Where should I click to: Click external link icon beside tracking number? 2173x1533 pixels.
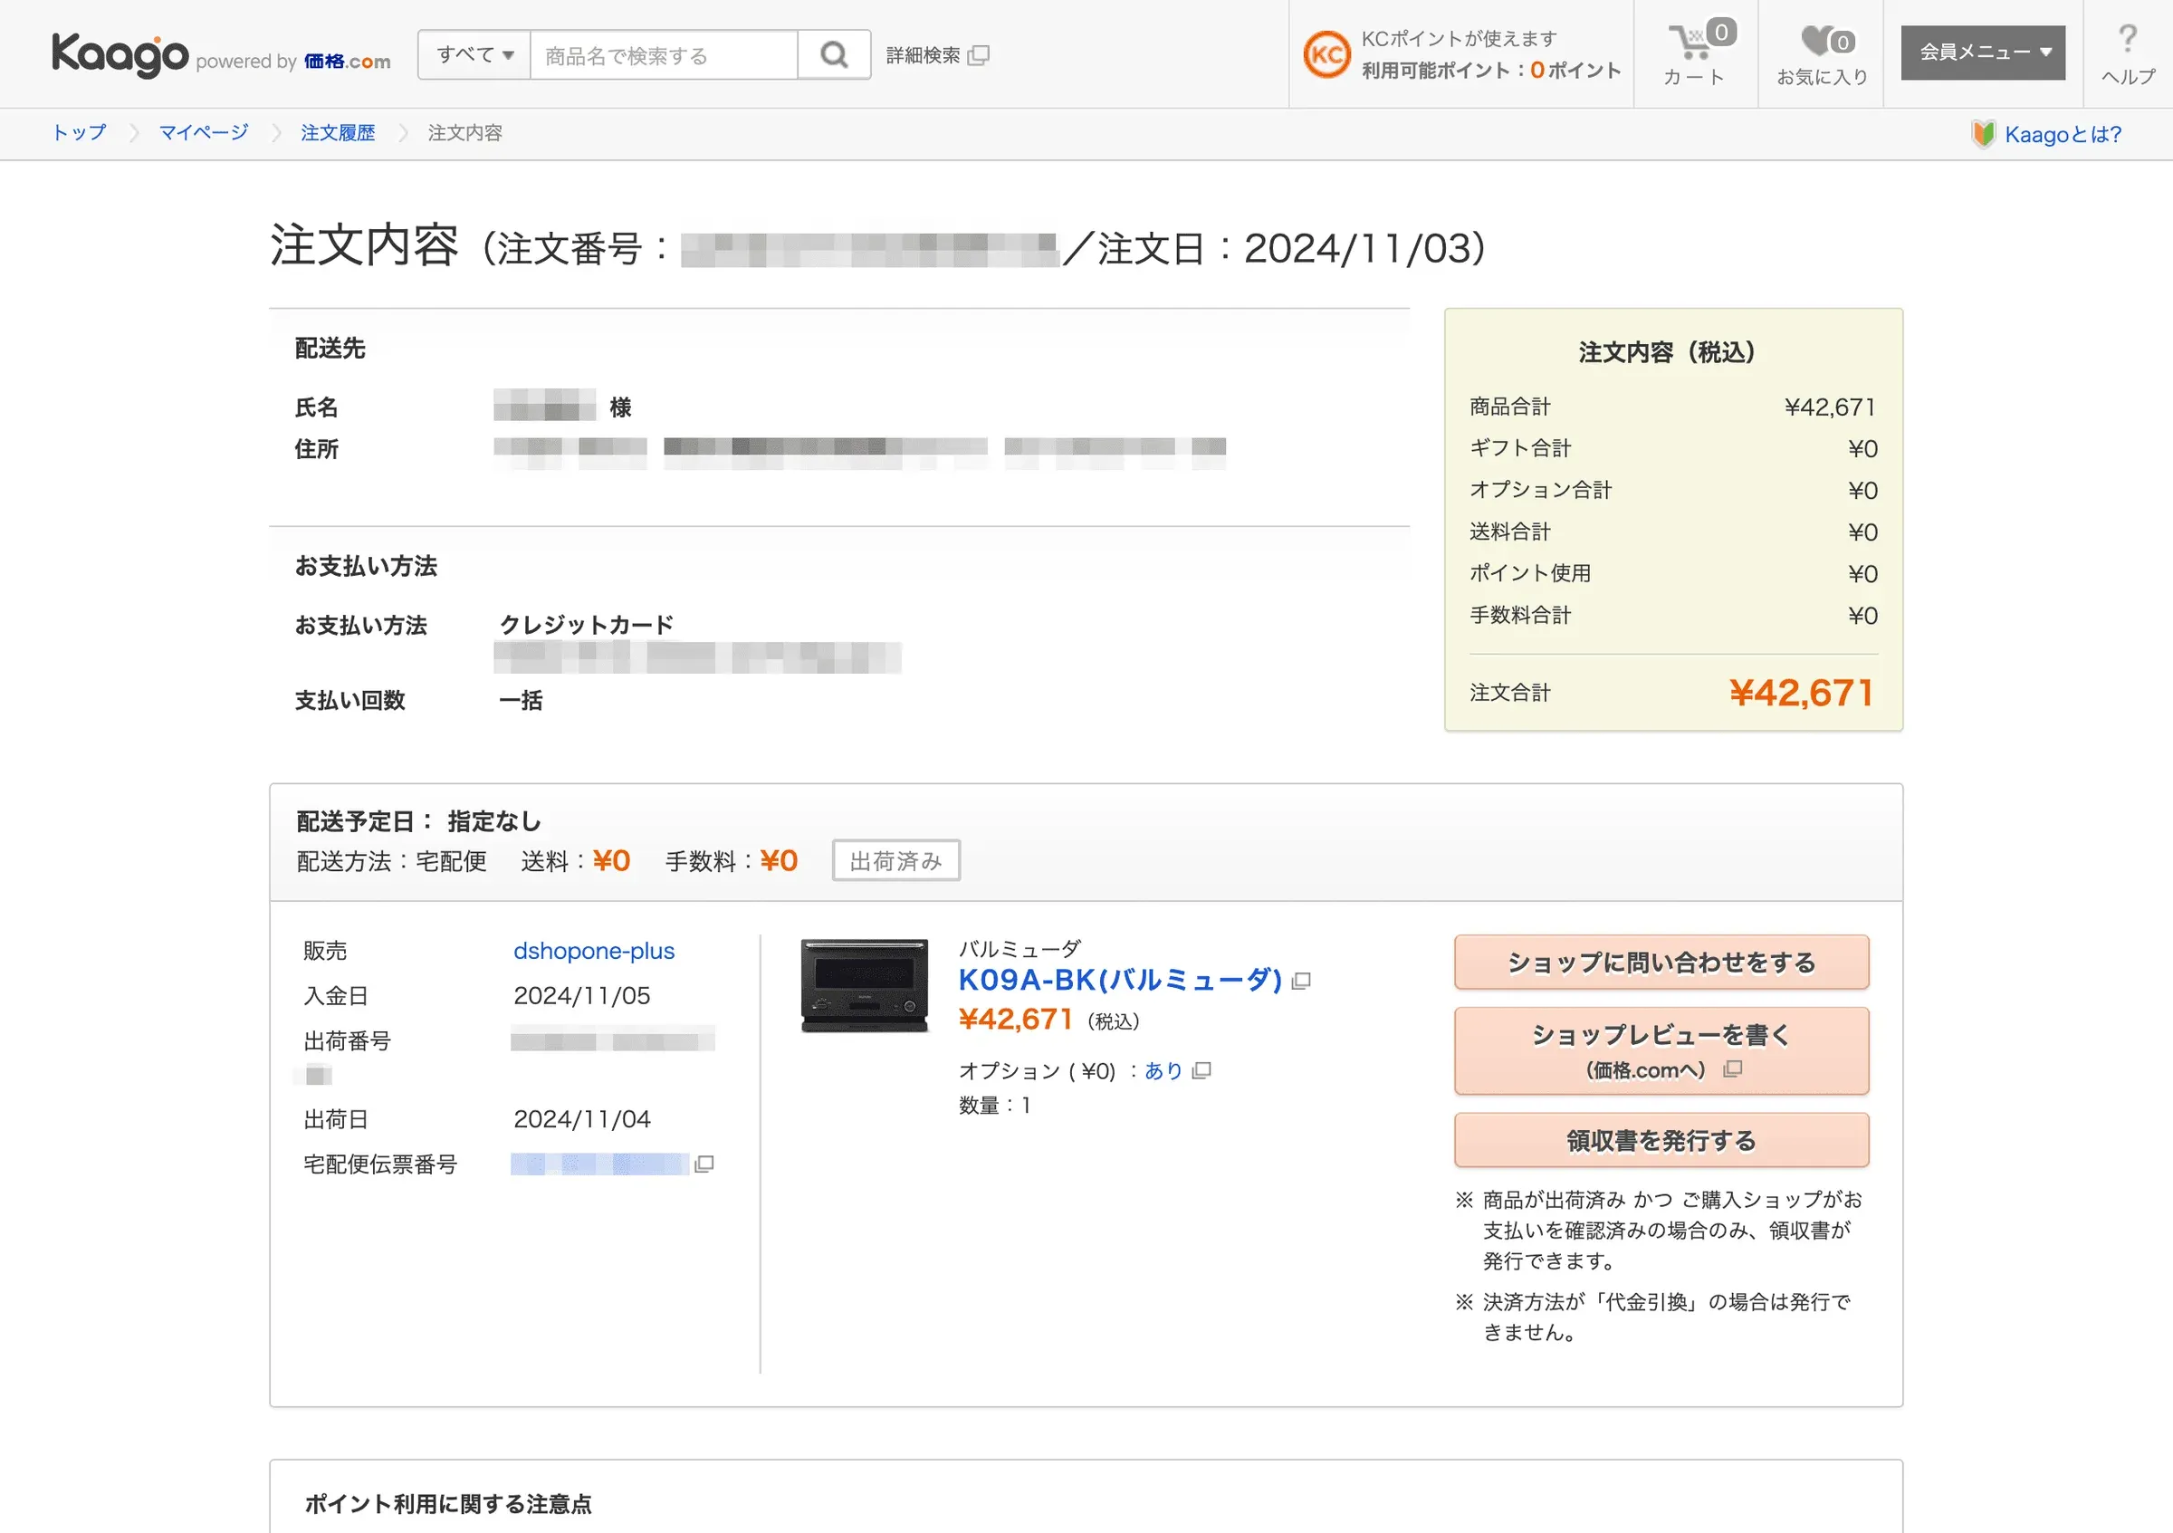tap(704, 1164)
